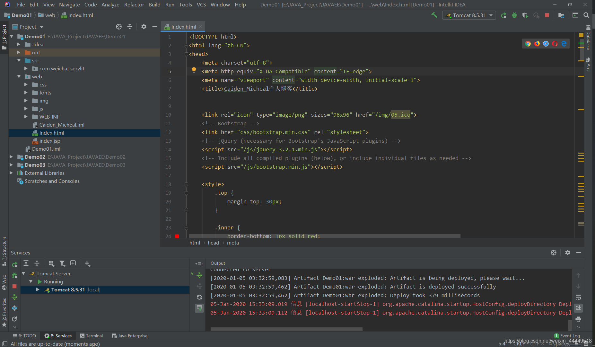Open page in Edge browser icon
This screenshot has width=595, height=347.
(x=564, y=44)
